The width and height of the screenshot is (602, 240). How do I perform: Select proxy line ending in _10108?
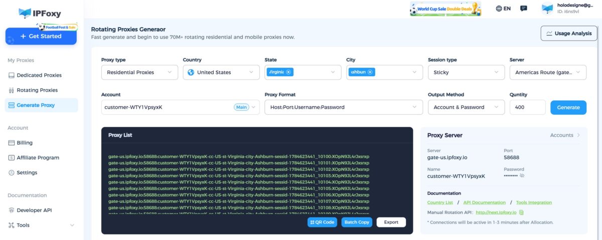click(x=239, y=207)
